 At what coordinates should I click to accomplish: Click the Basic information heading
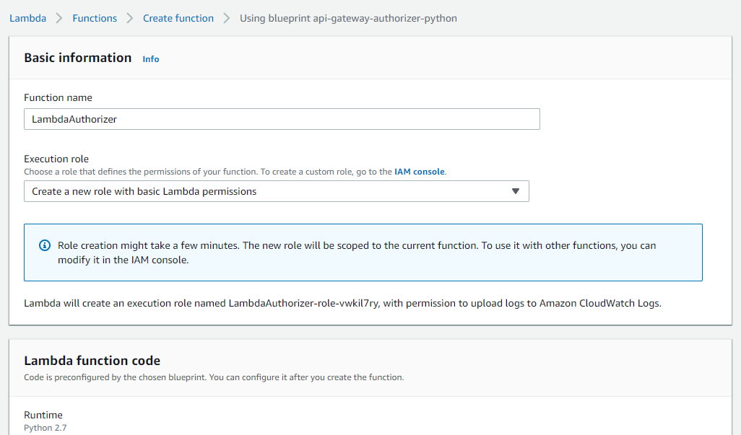point(78,58)
